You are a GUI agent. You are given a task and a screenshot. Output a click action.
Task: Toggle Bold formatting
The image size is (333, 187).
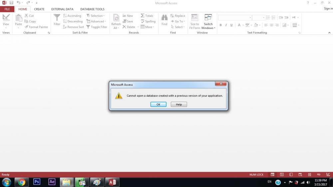221,25
